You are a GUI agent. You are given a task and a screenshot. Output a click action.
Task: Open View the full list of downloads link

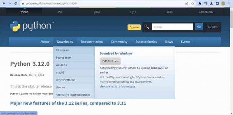[118, 86]
